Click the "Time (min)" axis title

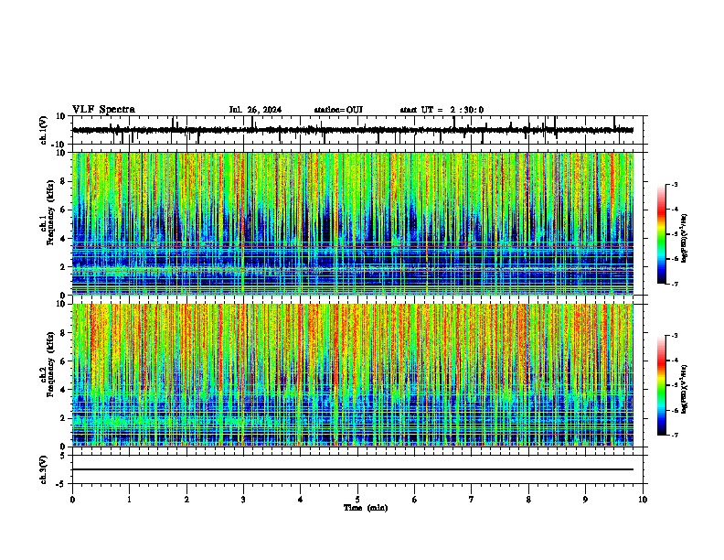[366, 508]
